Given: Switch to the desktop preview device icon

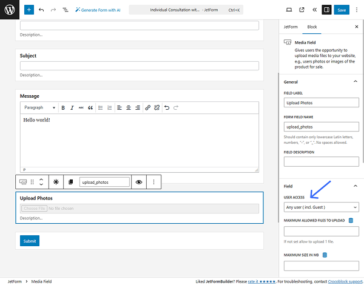Looking at the screenshot, I should 289,10.
